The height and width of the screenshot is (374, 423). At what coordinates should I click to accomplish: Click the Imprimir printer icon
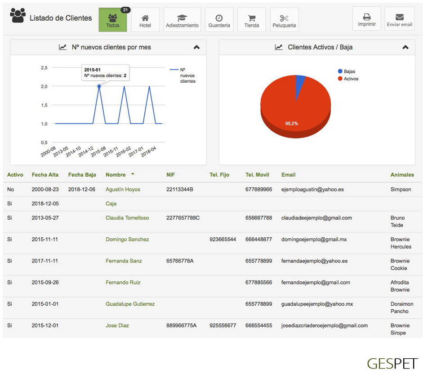pos(366,19)
